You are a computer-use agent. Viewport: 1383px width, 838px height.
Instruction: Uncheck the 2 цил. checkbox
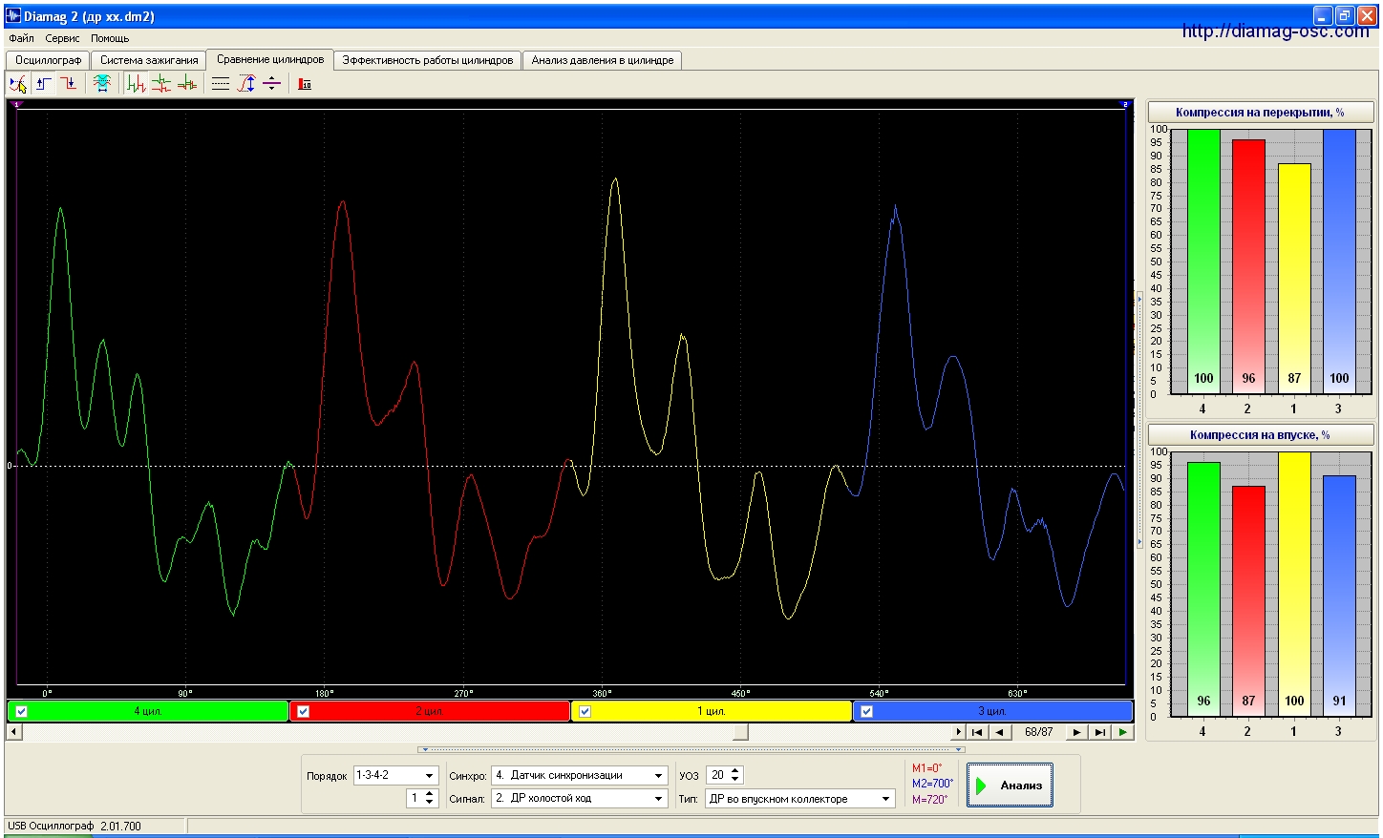[304, 711]
